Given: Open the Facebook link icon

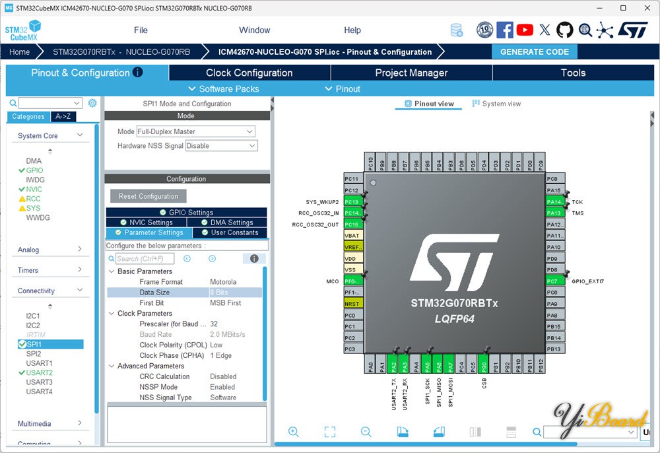Looking at the screenshot, I should point(505,30).
